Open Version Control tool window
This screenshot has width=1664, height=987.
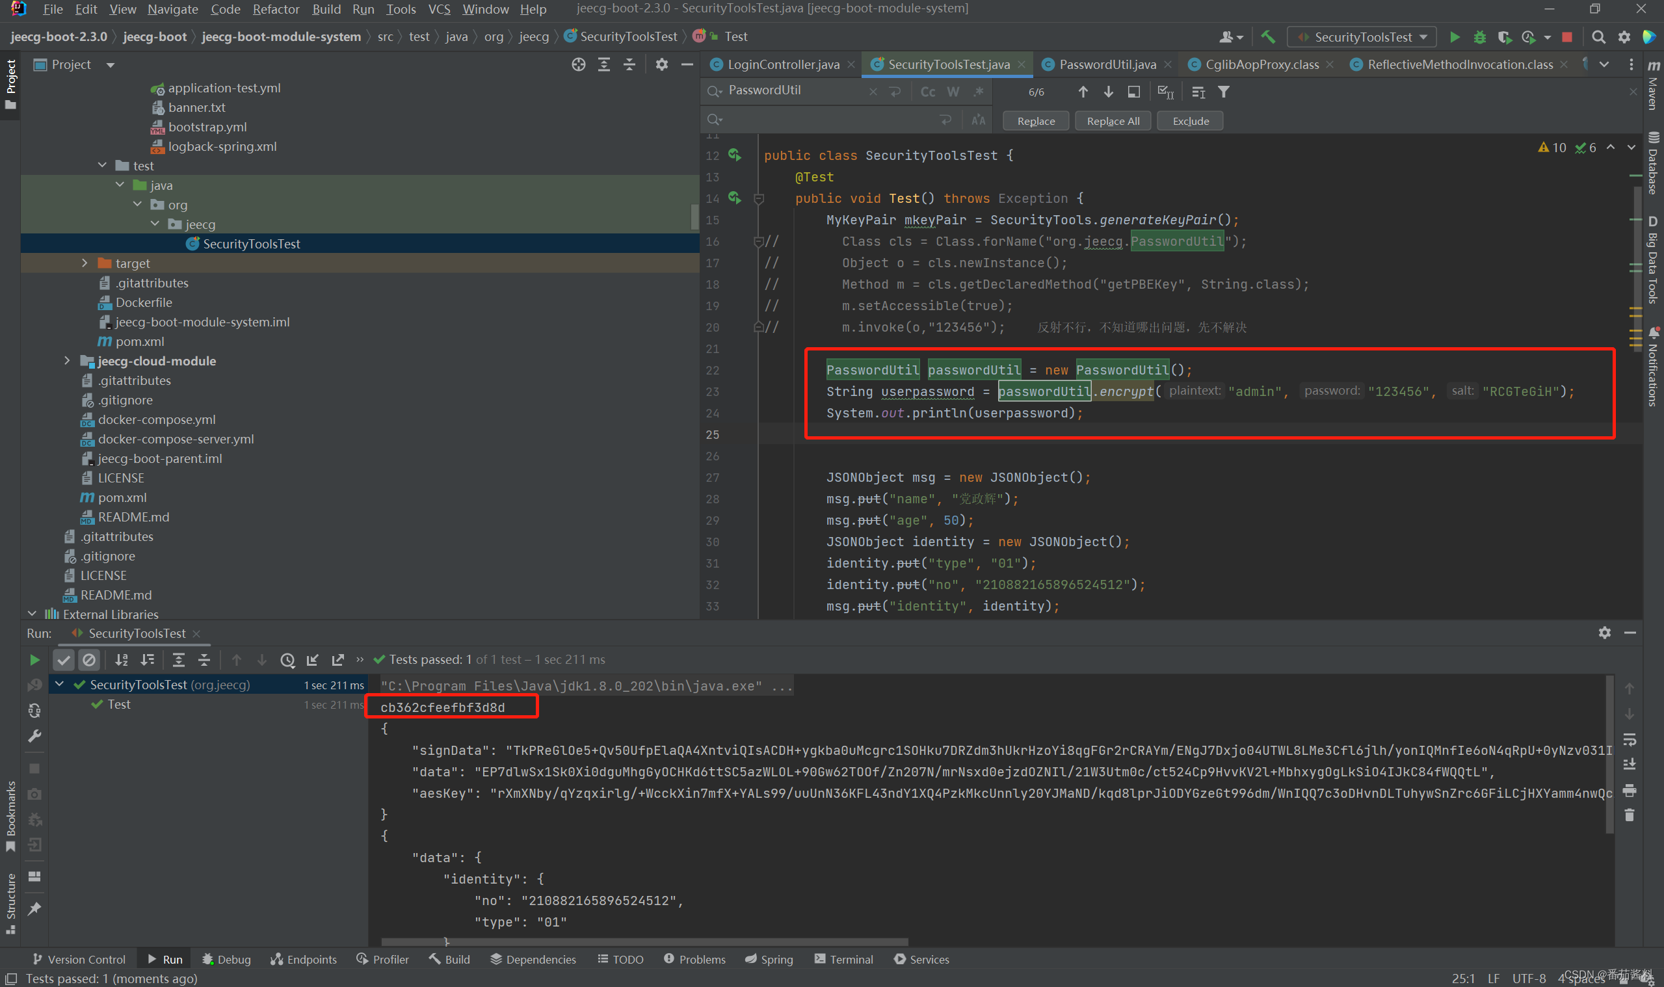click(x=79, y=959)
